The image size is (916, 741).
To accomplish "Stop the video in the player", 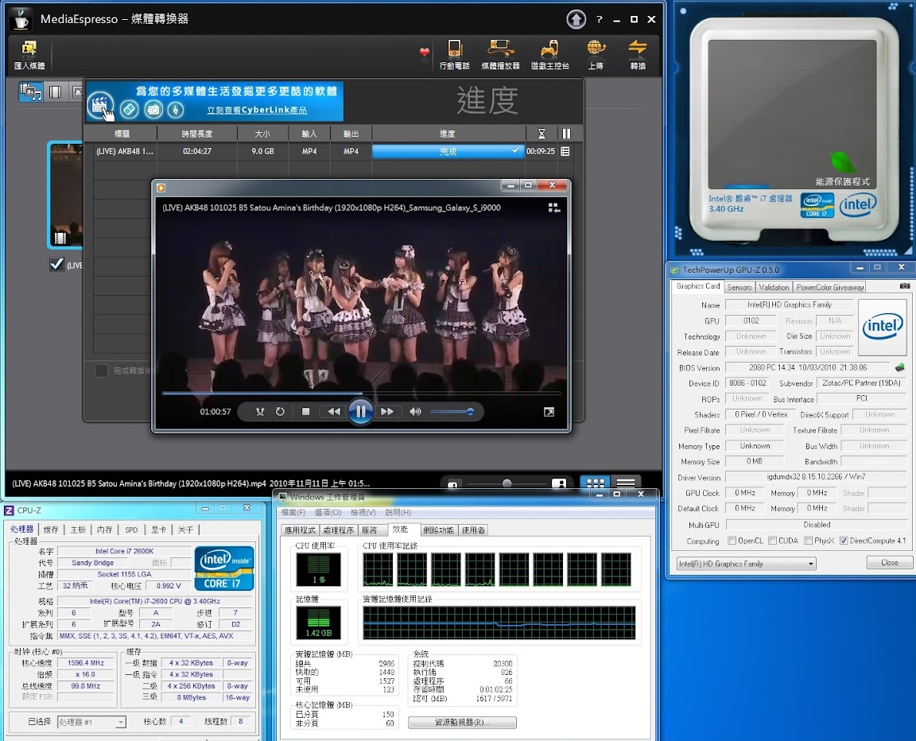I will click(x=305, y=412).
